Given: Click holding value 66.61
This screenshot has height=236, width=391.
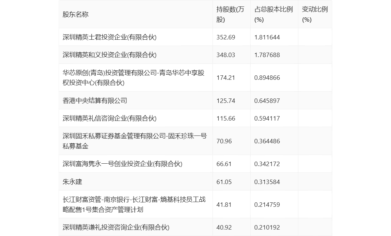Looking at the screenshot, I should [x=224, y=164].
